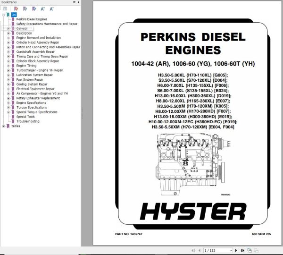The image size is (283, 255).
Task: Click the bookmark icon beside Troubleshooting
Action: 13,121
